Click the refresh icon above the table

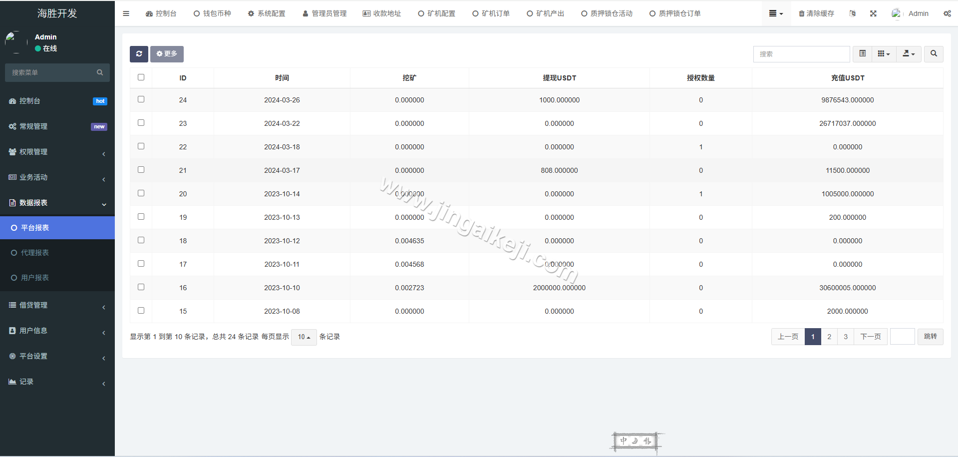pyautogui.click(x=139, y=54)
